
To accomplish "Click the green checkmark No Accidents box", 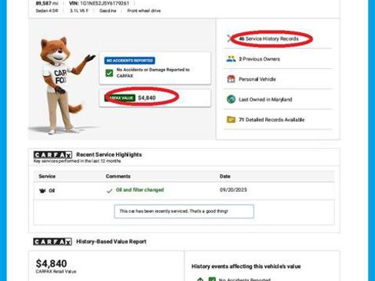I will coord(109,73).
